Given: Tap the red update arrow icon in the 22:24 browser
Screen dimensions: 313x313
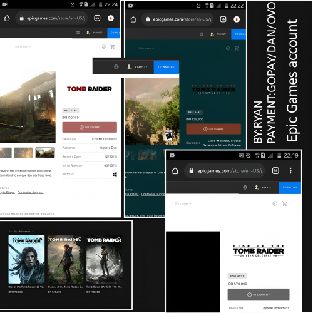Looking at the screenshot, I should (111, 18).
